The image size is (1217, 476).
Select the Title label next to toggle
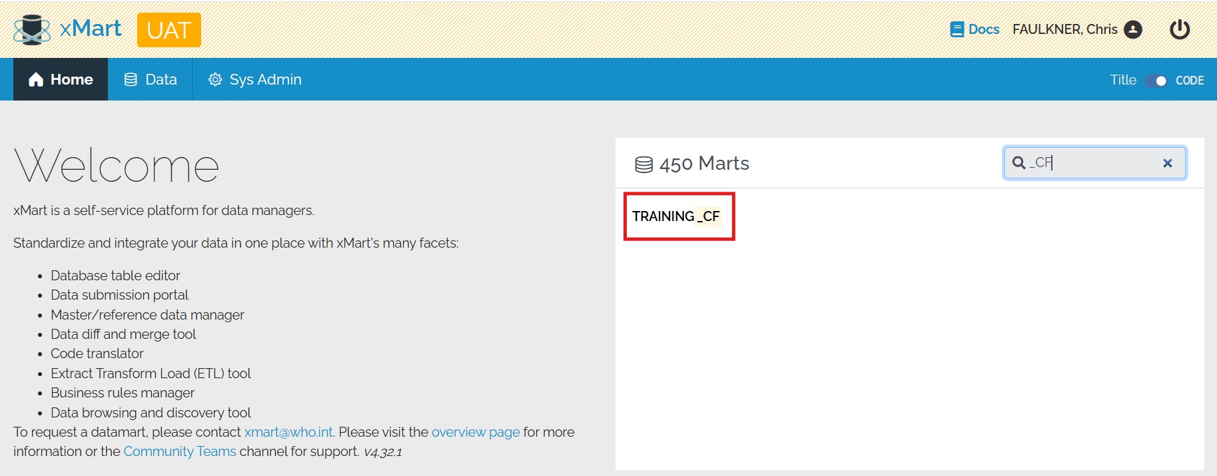pyautogui.click(x=1122, y=80)
